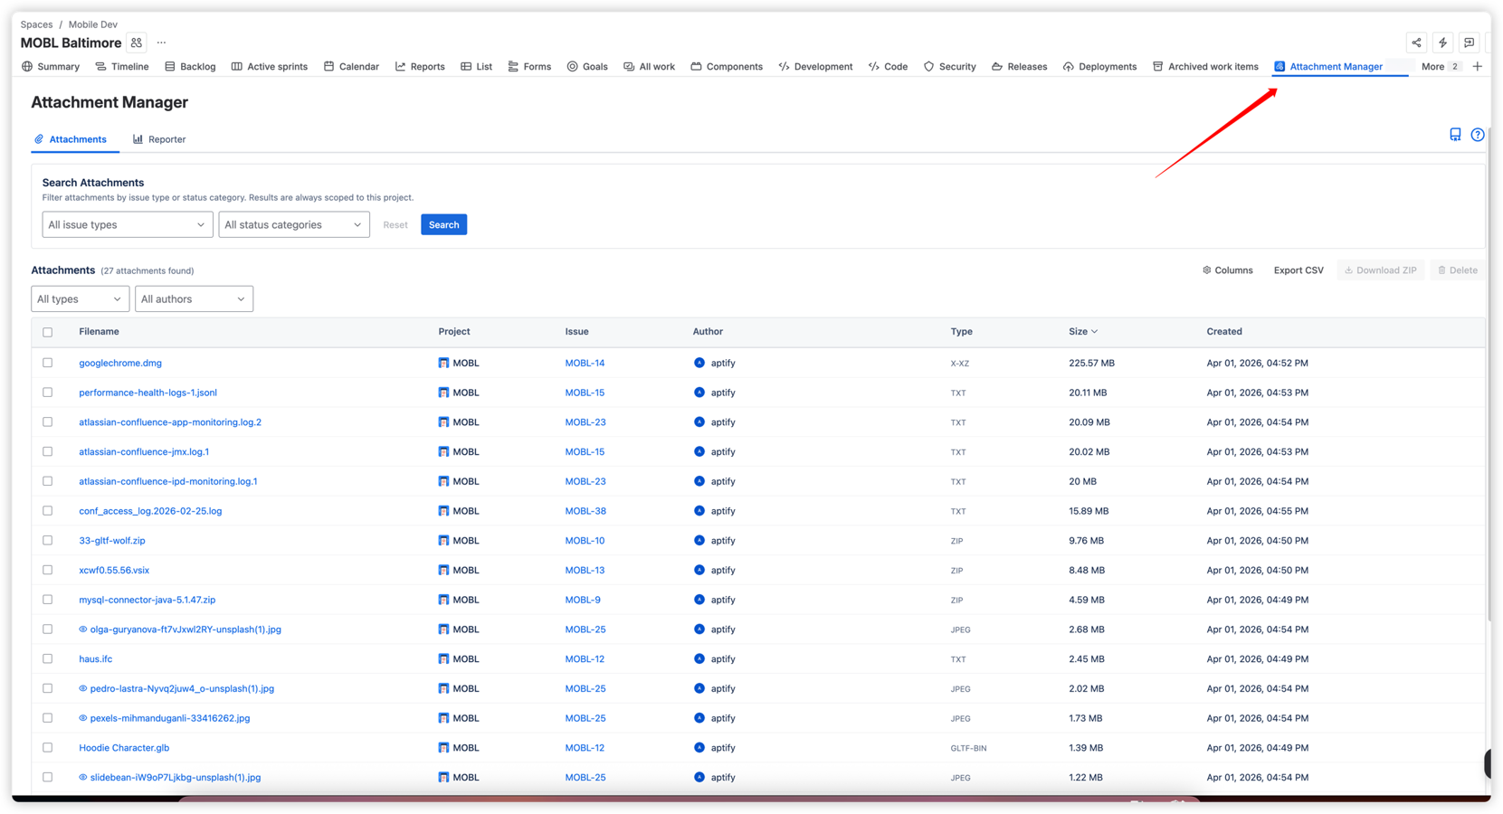Open issue MOBL-14
The height and width of the screenshot is (814, 1503).
[x=585, y=363]
